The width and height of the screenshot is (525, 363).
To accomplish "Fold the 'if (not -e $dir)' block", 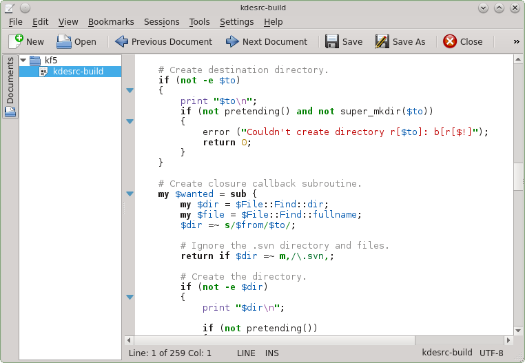I will pos(130,297).
